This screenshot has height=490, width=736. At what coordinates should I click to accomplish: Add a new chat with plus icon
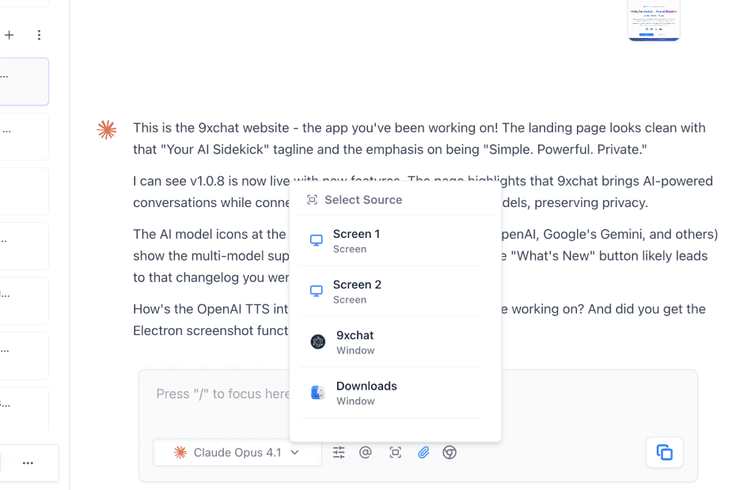9,35
